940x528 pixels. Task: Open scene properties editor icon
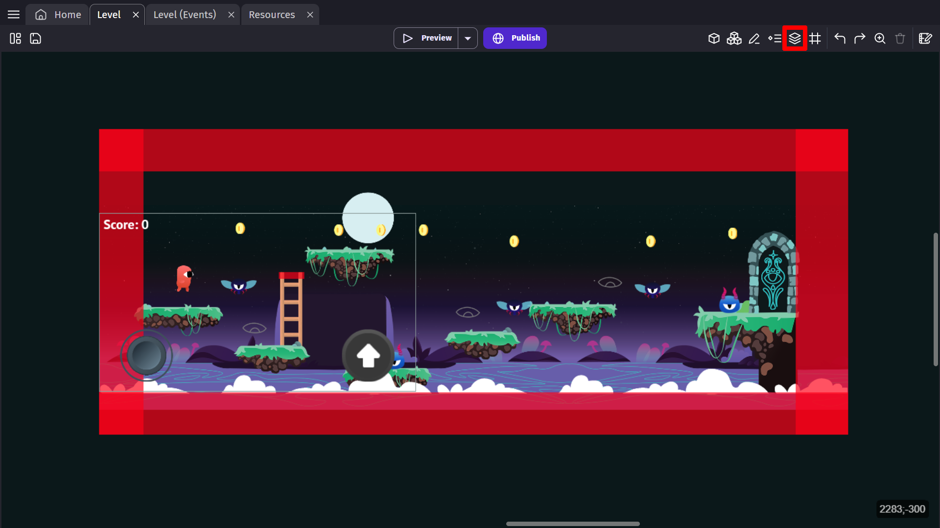coord(925,38)
